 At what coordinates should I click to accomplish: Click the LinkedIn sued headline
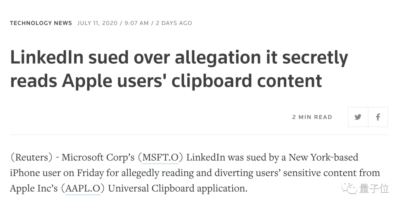pyautogui.click(x=179, y=69)
